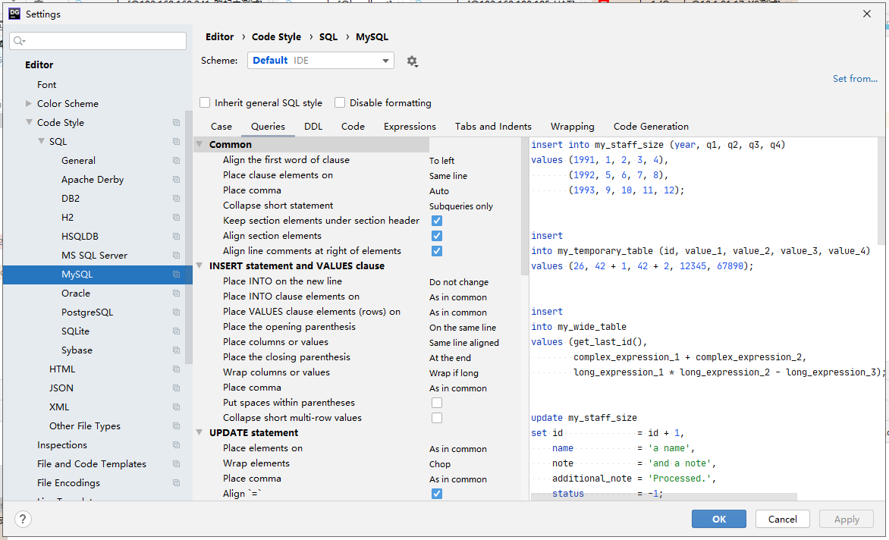The height and width of the screenshot is (540, 889).
Task: Enable Inherit general SQL style checkbox
Action: [205, 102]
